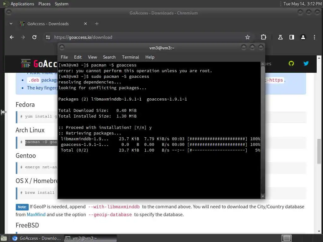Click the terminal line 'sudo pacman -S goaccess'
Screen dimensions: 323x242
point(120,77)
